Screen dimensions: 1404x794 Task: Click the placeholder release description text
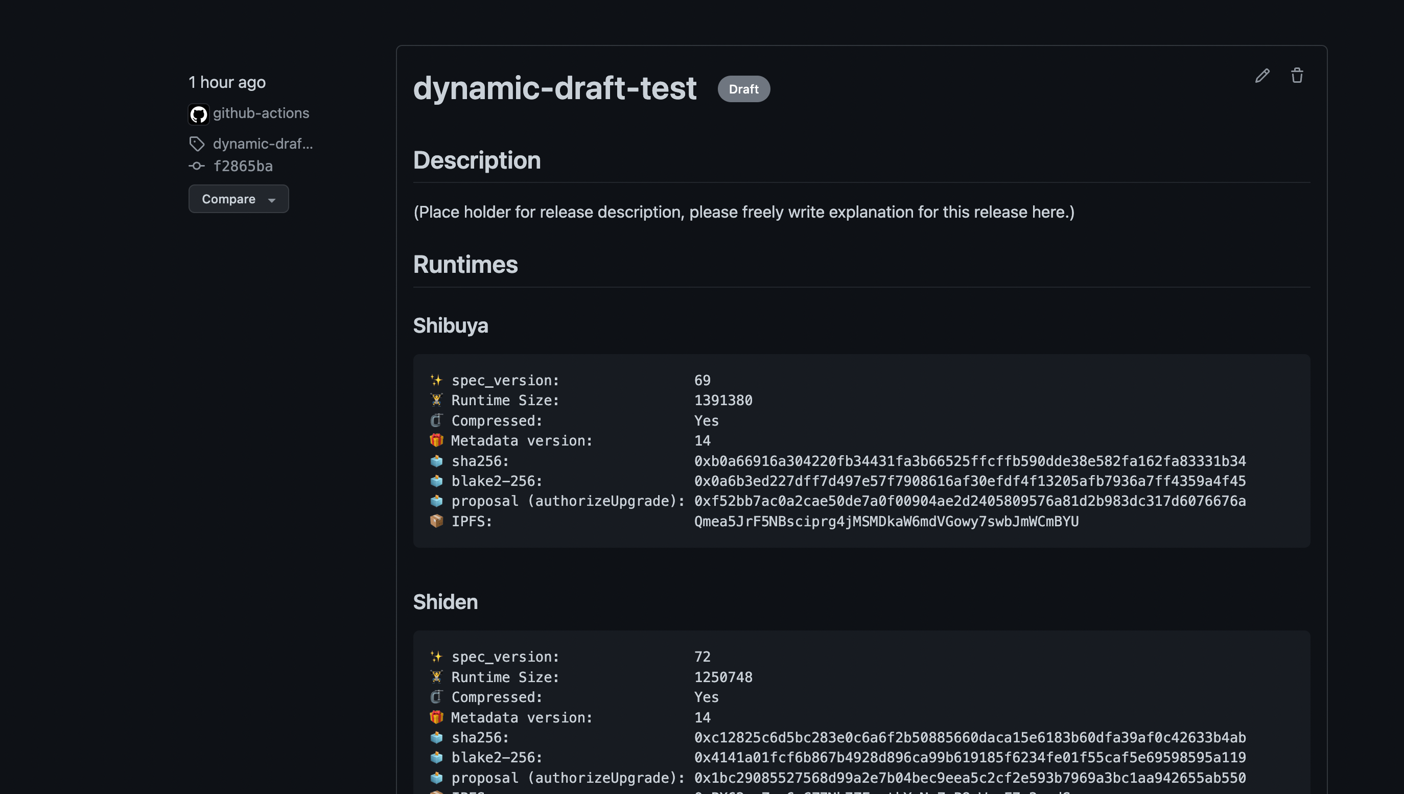pyautogui.click(x=744, y=212)
